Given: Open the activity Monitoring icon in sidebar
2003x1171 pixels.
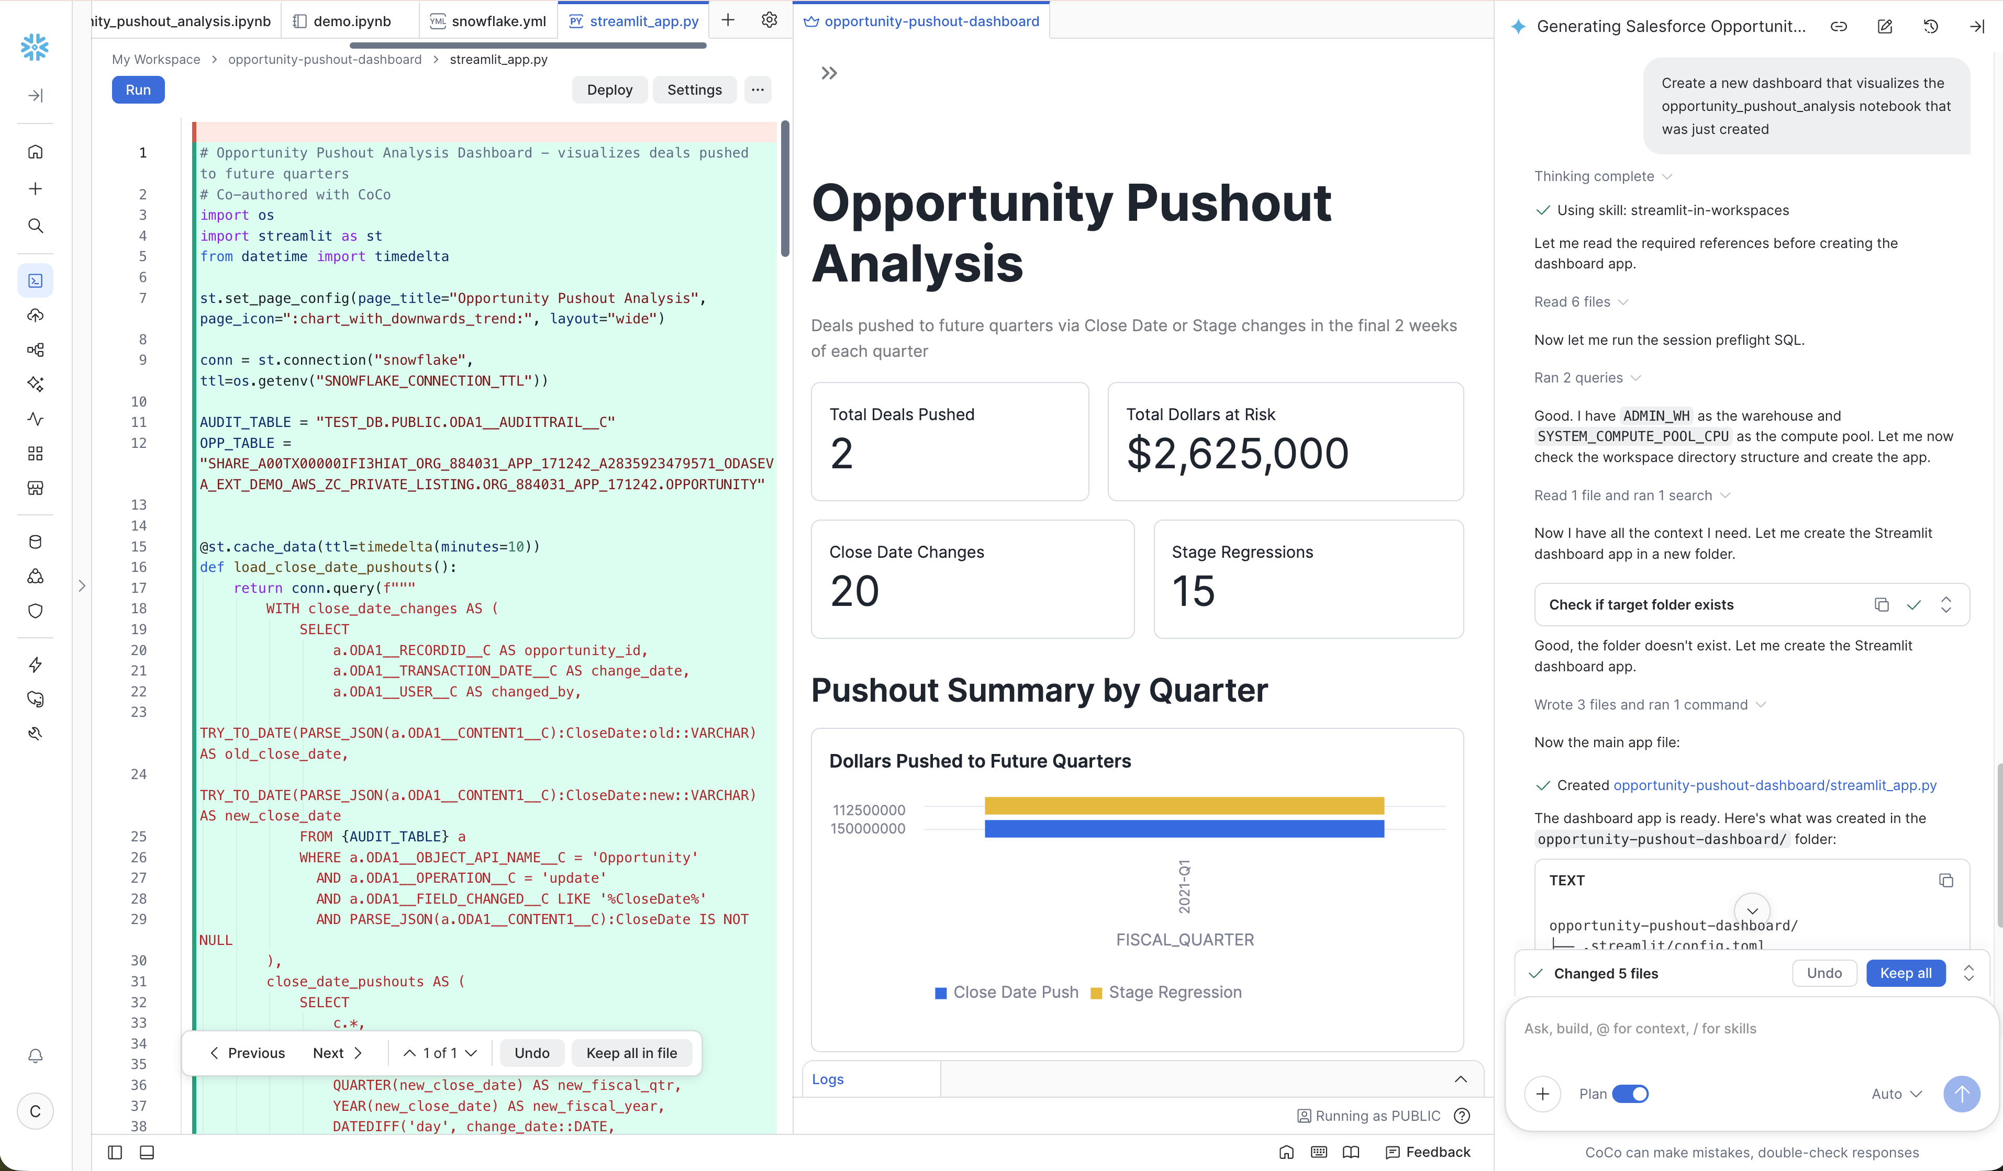Looking at the screenshot, I should coord(35,419).
